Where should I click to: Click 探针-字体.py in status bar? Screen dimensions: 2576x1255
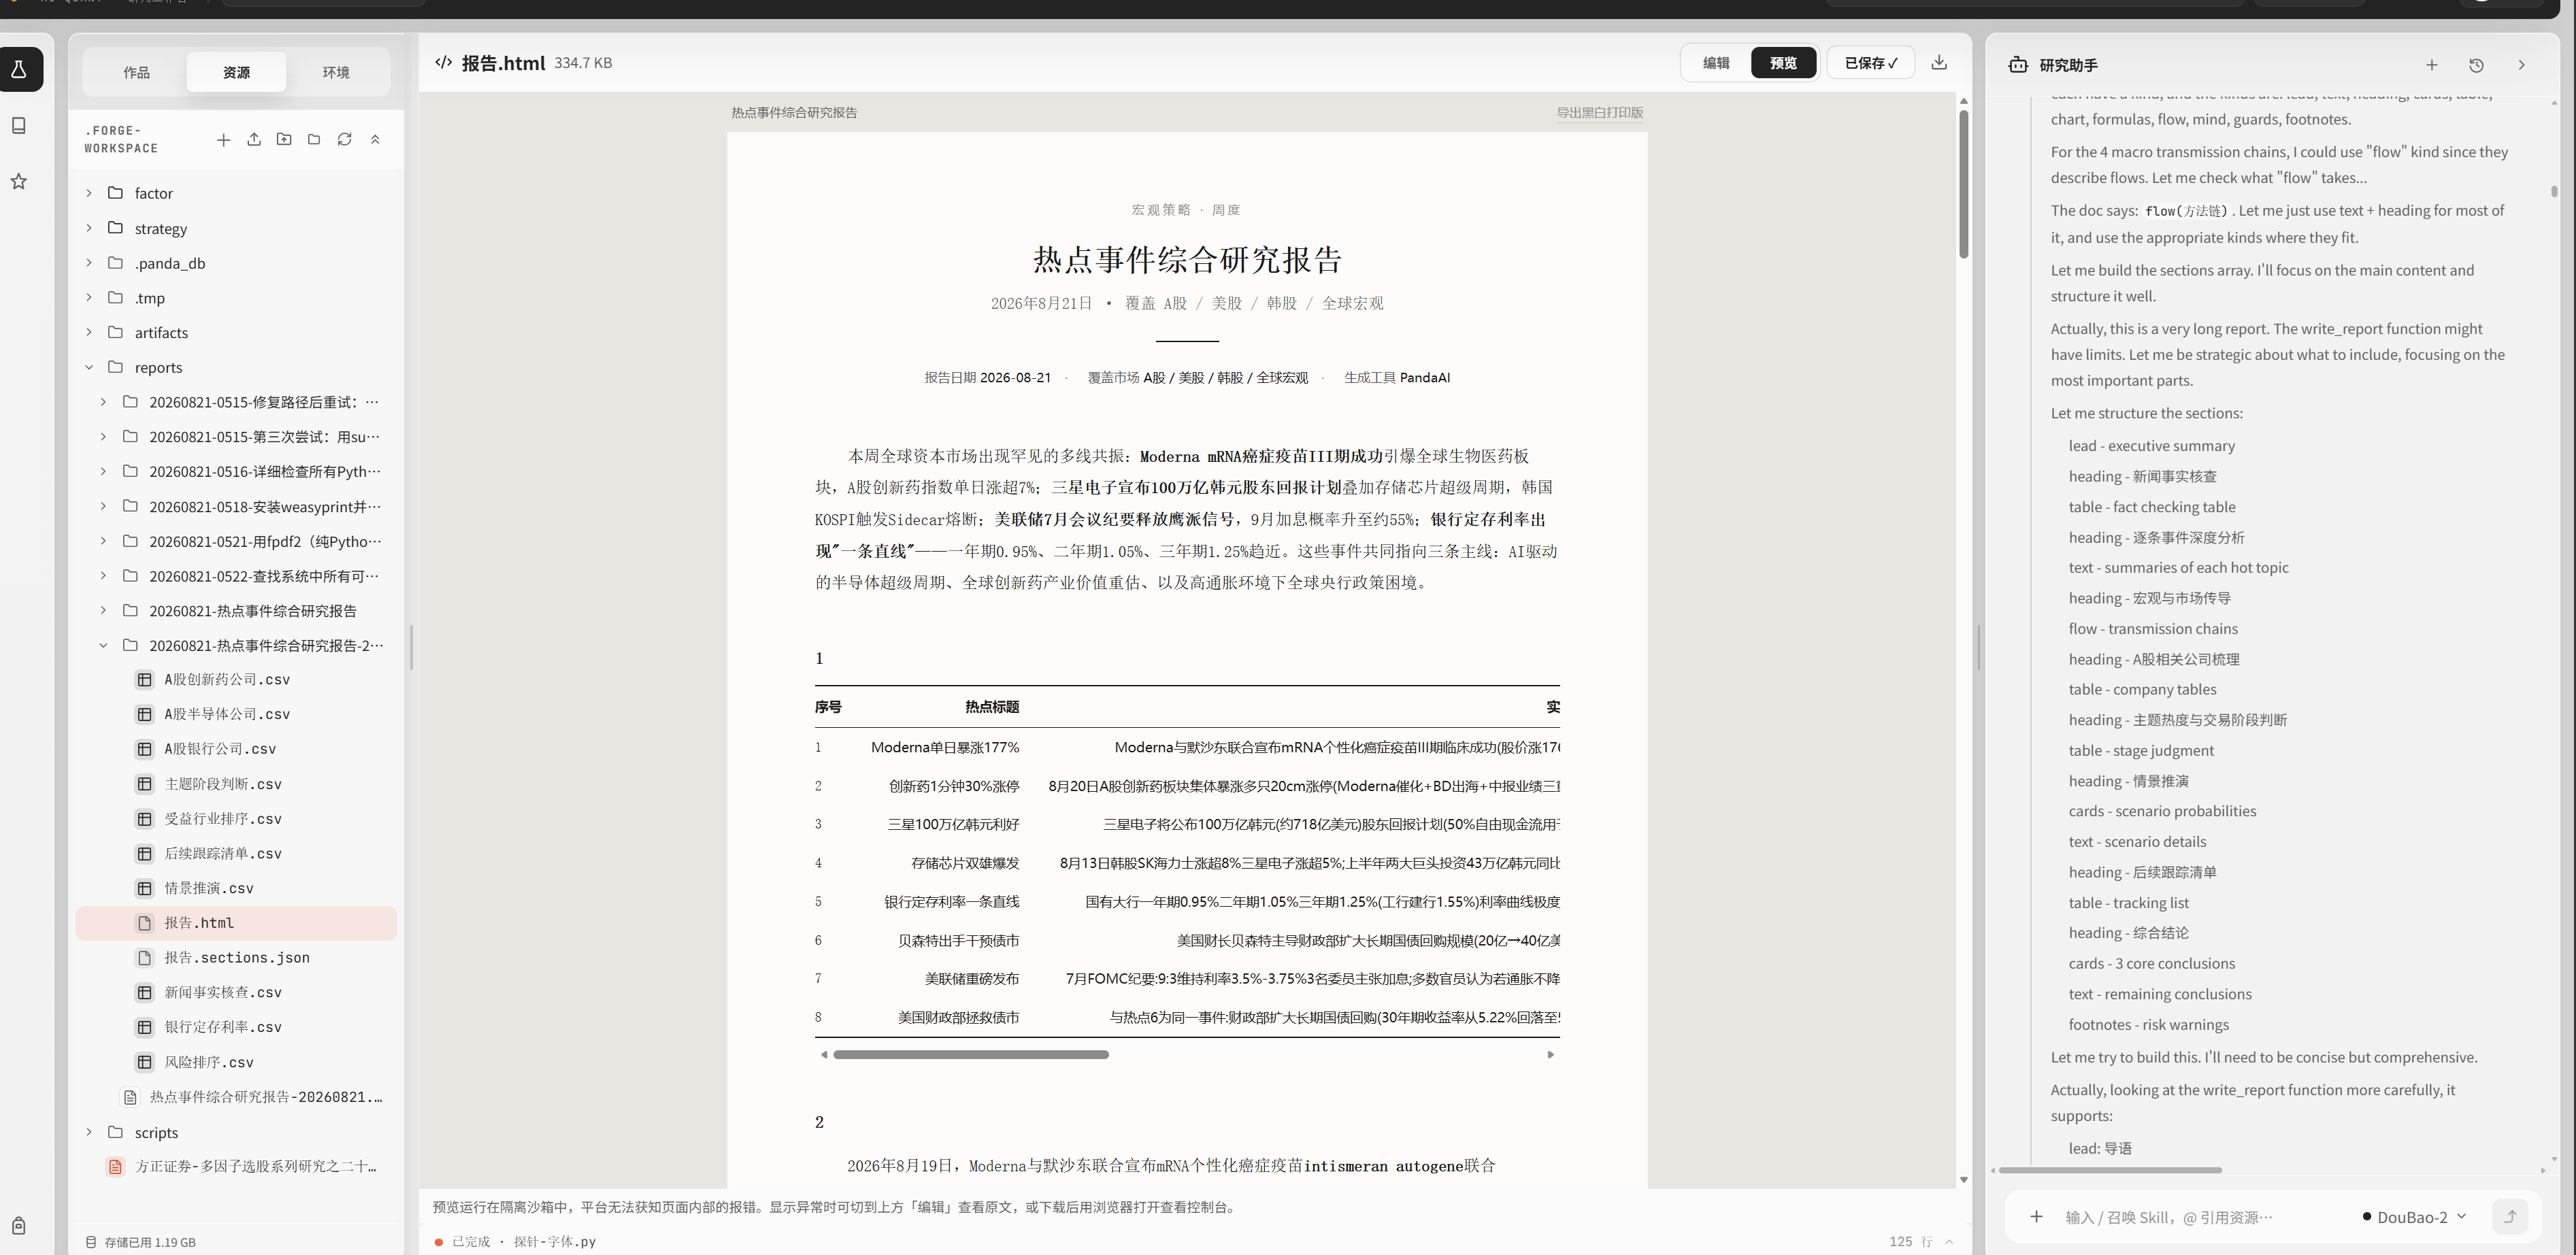554,1242
